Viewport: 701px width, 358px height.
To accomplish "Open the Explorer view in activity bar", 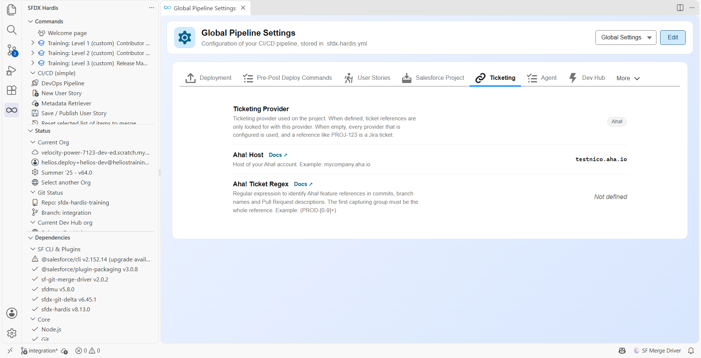I will tap(12, 10).
